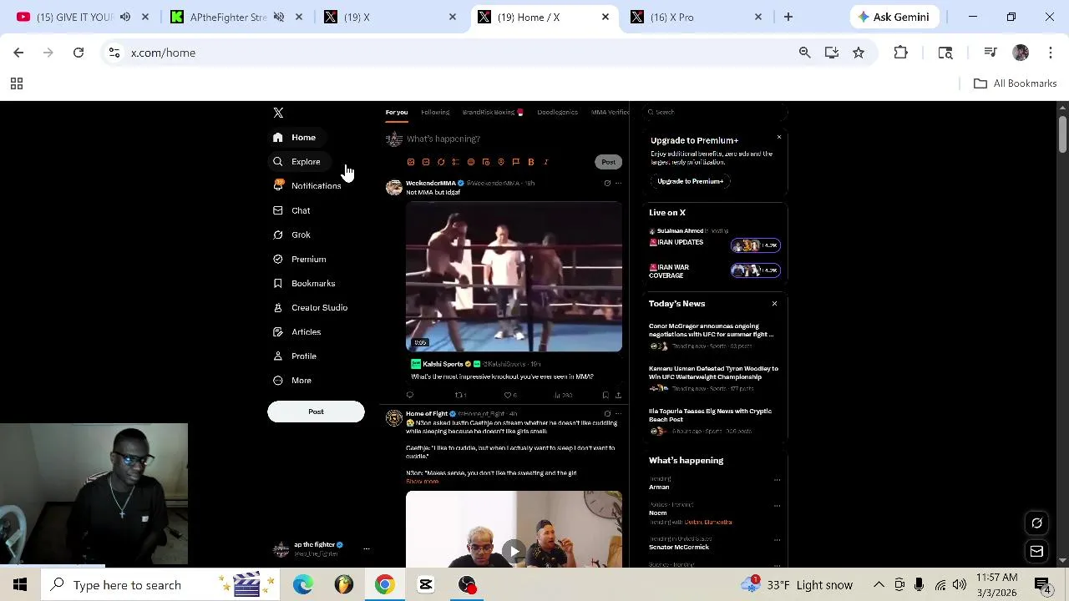Open the taskbar volume control
Screen dimensions: 1069x601
(x=959, y=584)
